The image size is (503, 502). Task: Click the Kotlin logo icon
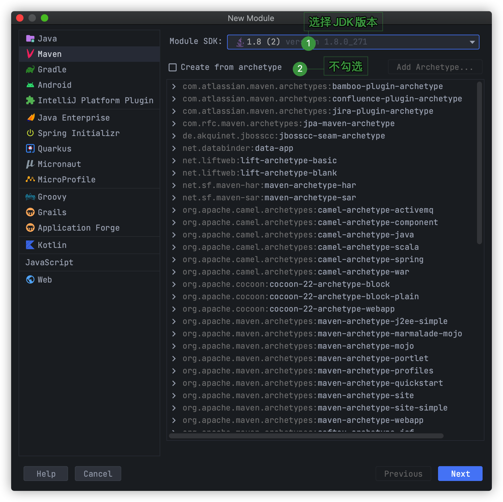click(30, 245)
